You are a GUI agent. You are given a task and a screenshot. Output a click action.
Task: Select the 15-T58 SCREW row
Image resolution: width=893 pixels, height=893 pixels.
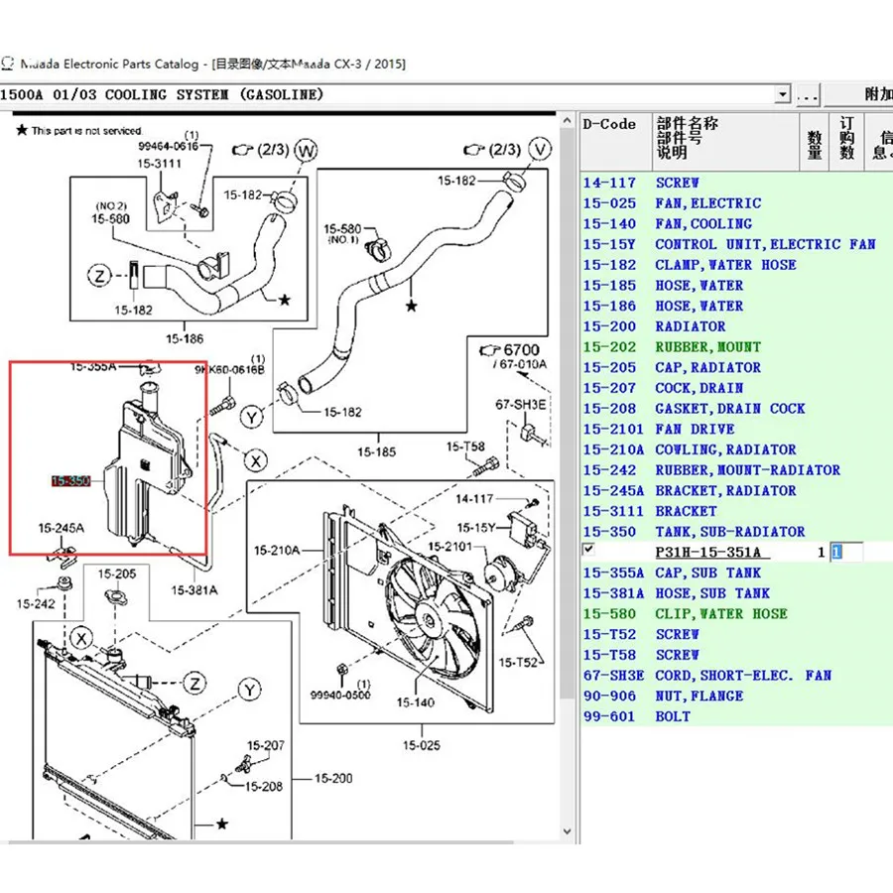(736, 655)
